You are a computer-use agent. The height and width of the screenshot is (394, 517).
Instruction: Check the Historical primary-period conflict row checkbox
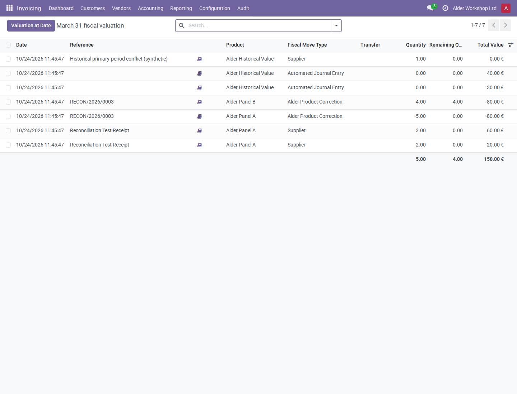(8, 59)
